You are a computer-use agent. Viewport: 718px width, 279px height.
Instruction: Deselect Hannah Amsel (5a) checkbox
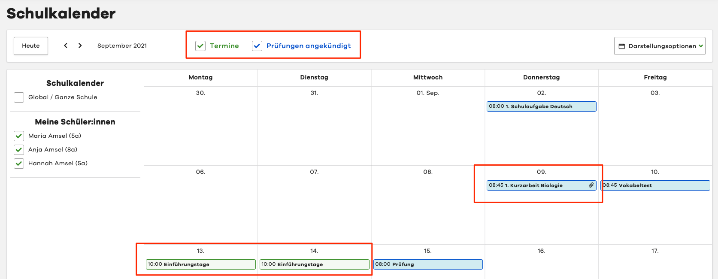19,164
